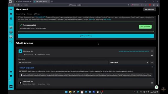Delete token named 345

click(x=152, y=83)
